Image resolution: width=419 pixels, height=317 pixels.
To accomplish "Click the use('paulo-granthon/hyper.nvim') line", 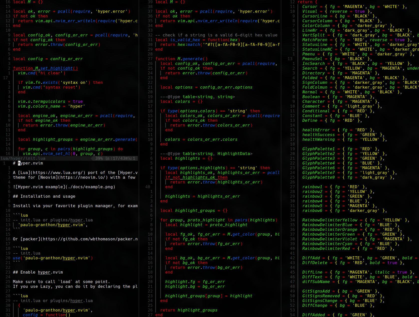I will point(53,258).
